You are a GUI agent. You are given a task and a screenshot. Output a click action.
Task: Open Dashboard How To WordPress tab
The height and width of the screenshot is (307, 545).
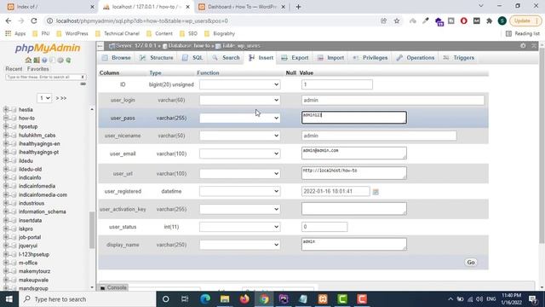[x=241, y=7]
